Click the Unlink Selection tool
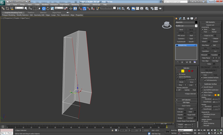The image size is (223, 135). click(x=7, y=8)
